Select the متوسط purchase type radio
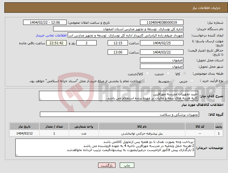 [x=173, y=81]
